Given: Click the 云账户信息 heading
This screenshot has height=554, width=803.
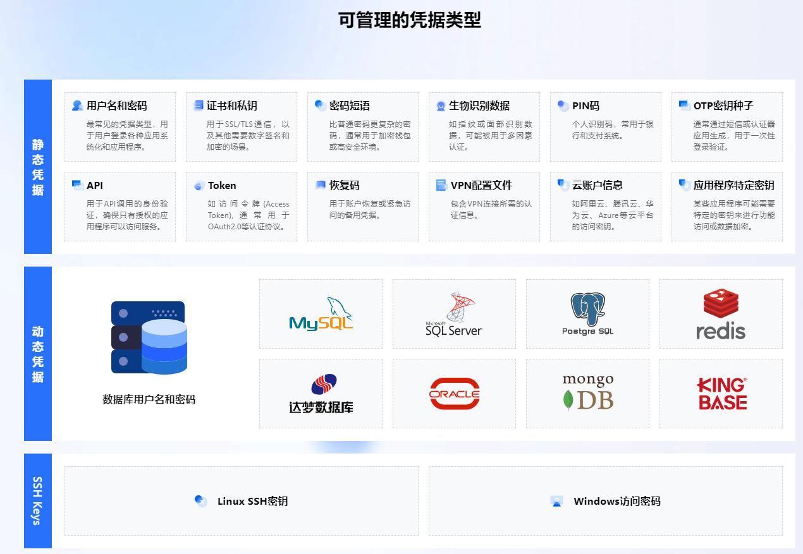Looking at the screenshot, I should 598,185.
